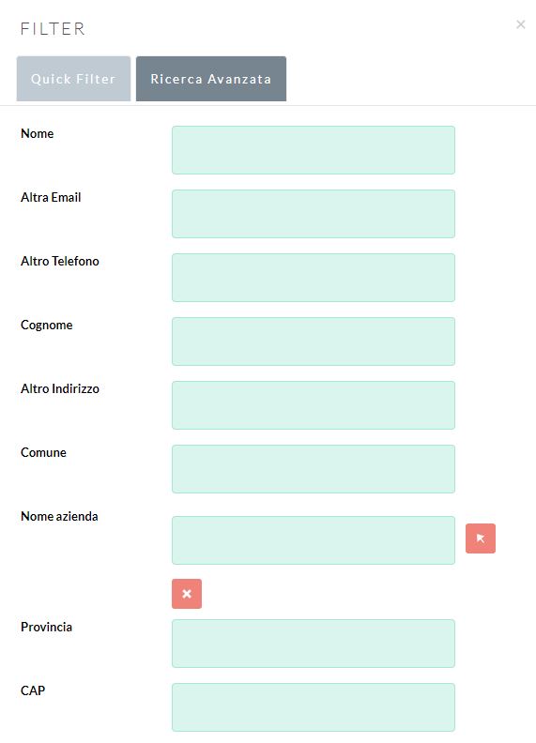Screen dimensions: 536x743
Task: Click the Nome azienda label
Action: 59,516
